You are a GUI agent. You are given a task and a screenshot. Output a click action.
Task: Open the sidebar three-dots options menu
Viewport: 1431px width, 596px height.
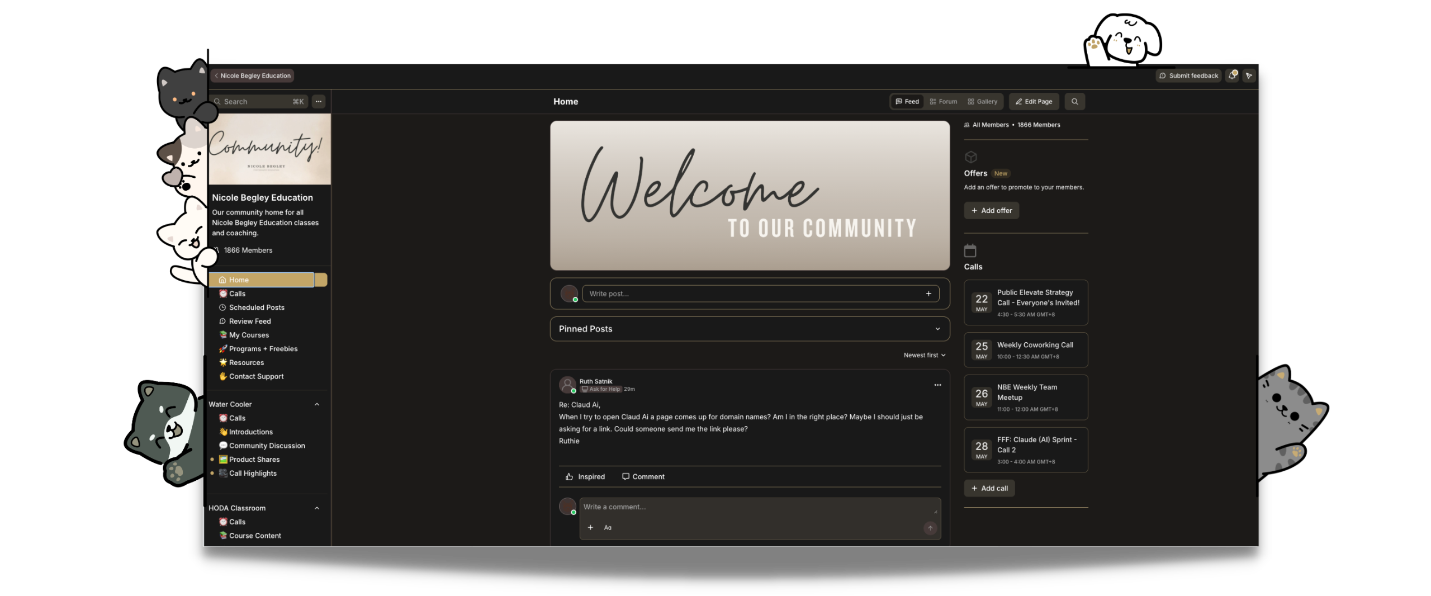click(319, 102)
